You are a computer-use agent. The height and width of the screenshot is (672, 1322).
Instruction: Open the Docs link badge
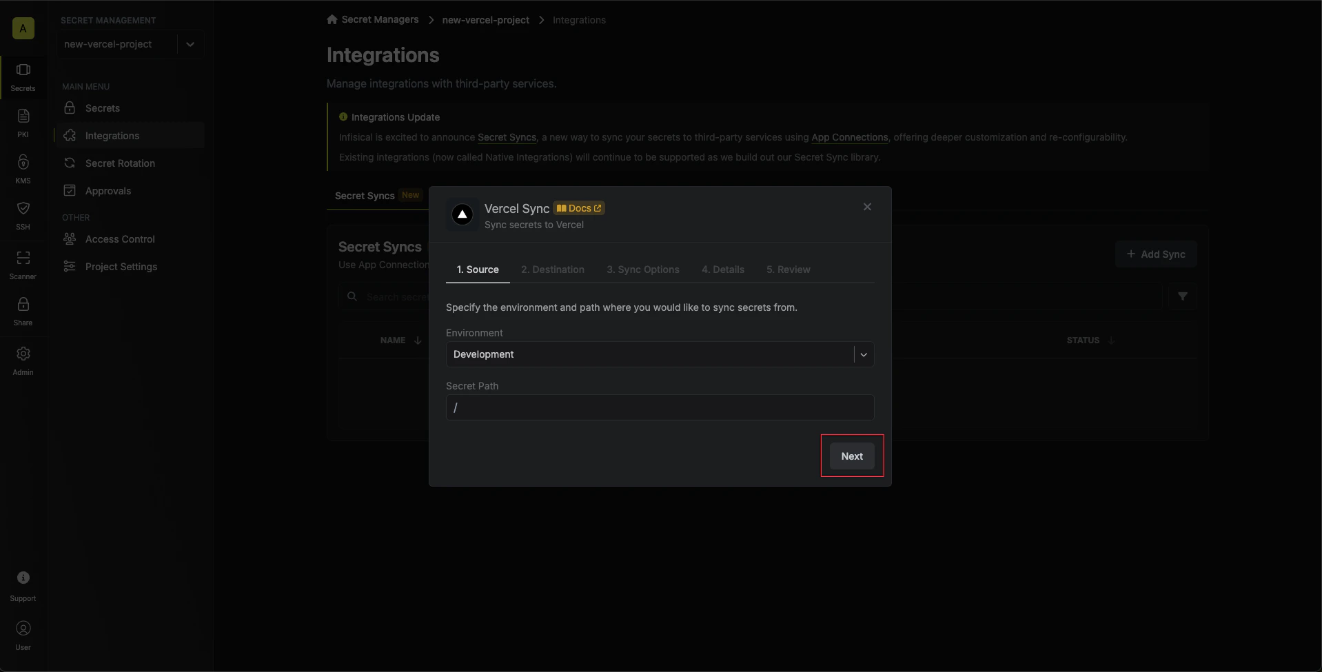coord(579,208)
